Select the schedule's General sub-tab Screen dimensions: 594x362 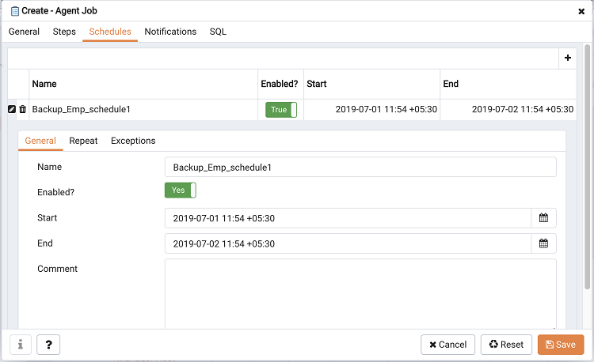(x=40, y=141)
